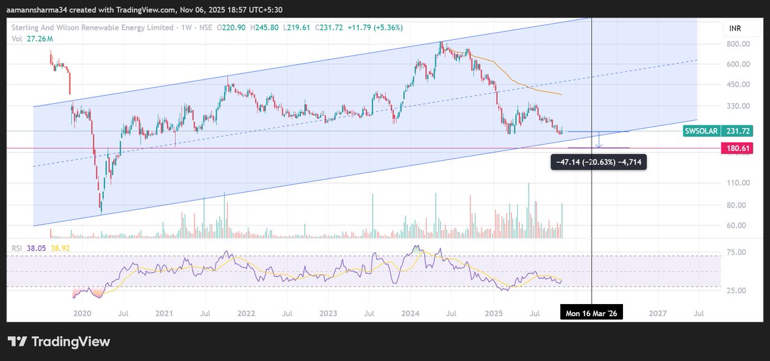Click the 2025 label on time axis

coord(493,314)
